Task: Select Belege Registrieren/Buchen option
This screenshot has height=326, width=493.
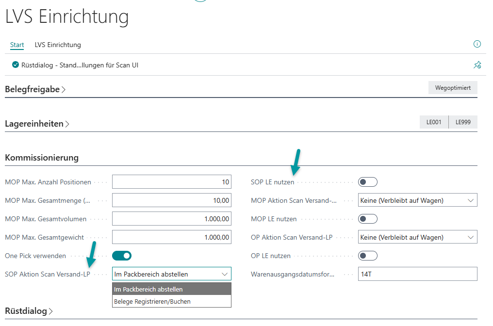Action: (172, 301)
